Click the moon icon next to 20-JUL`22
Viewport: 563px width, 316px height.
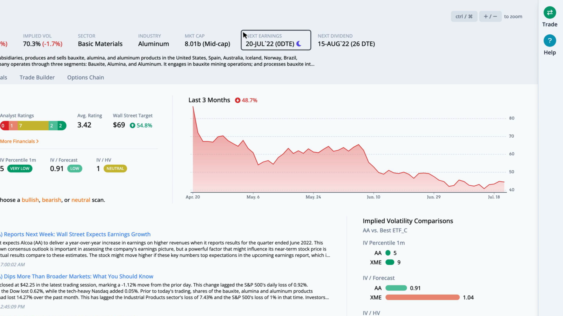tap(299, 44)
